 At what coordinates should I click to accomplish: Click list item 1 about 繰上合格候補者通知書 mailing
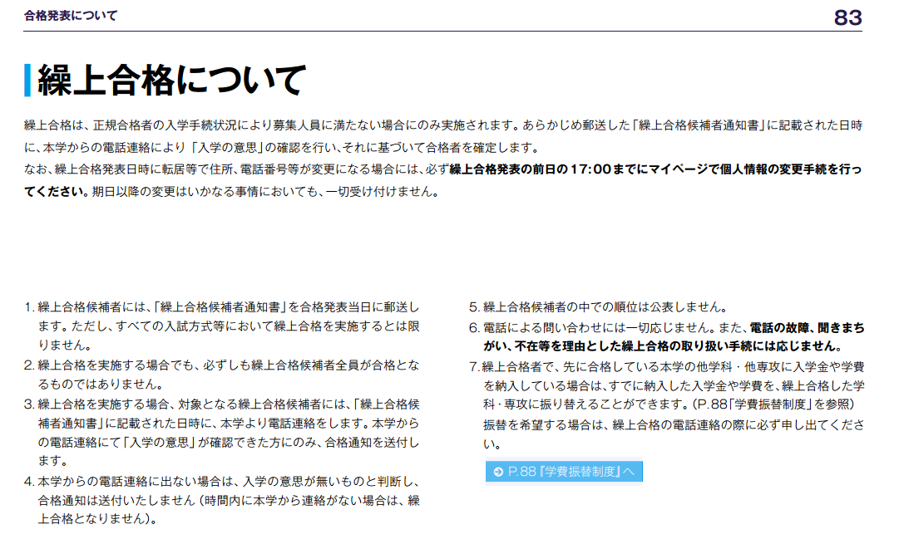pyautogui.click(x=225, y=326)
